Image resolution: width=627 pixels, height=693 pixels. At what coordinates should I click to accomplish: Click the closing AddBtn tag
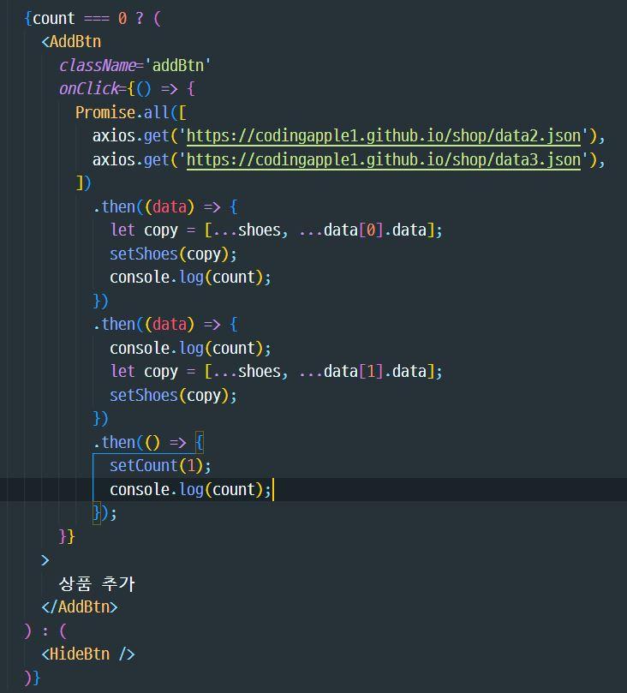point(80,606)
